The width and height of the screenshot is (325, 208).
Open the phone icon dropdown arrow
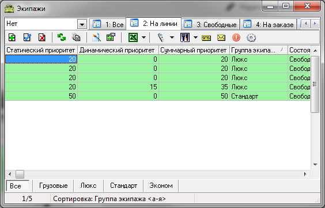click(x=172, y=37)
